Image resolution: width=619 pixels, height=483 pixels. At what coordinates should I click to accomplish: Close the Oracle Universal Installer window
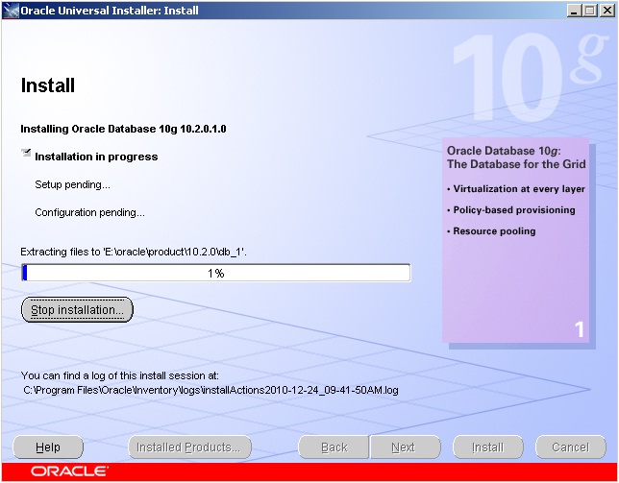point(607,9)
